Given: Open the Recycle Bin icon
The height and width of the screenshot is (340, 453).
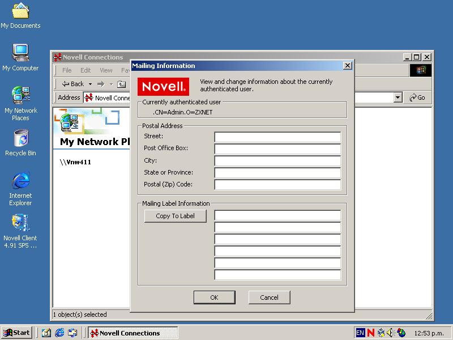Looking at the screenshot, I should 20,143.
